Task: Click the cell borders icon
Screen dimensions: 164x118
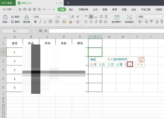Action: pos(50,22)
